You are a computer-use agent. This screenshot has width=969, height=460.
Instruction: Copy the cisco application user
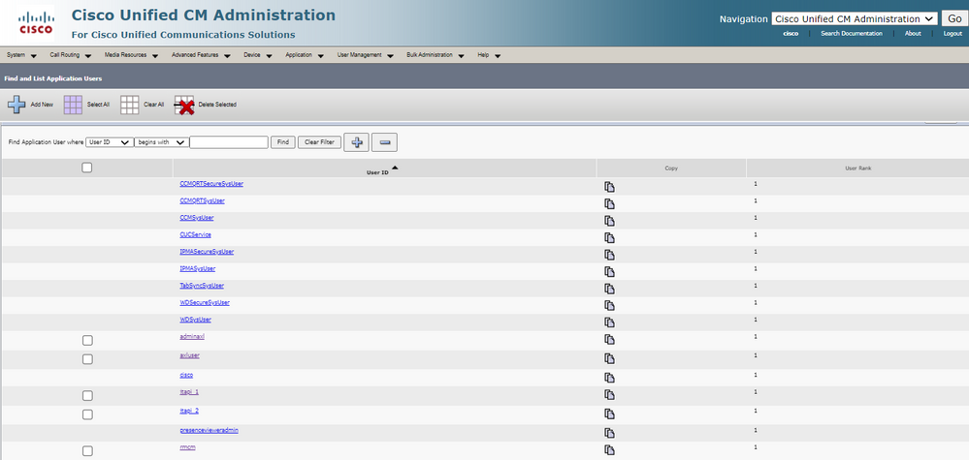tap(609, 378)
